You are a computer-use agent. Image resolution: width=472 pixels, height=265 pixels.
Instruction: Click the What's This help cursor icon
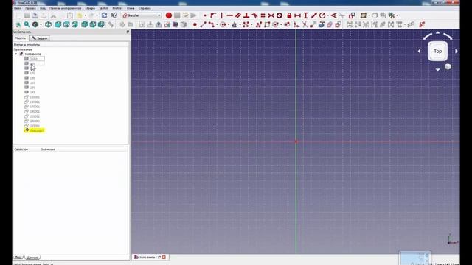(x=114, y=15)
